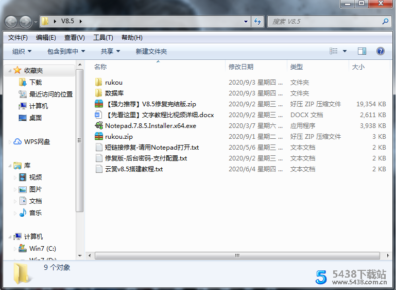Image resolution: width=396 pixels, height=290 pixels.
Task: Click the search magnifier icon
Action: coord(385,22)
